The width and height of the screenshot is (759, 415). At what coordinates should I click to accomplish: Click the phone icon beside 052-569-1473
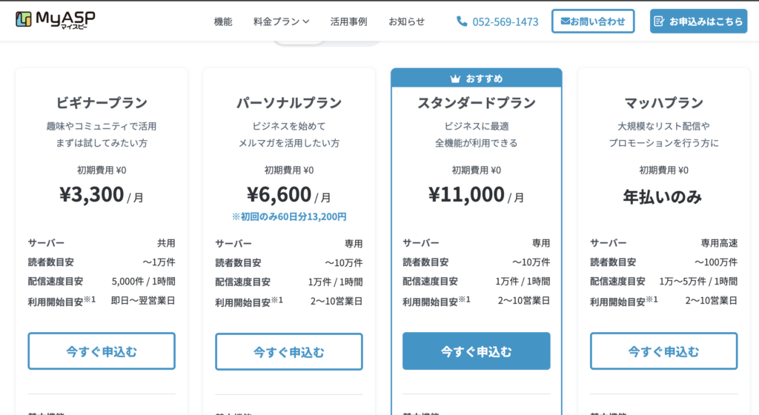pyautogui.click(x=462, y=21)
